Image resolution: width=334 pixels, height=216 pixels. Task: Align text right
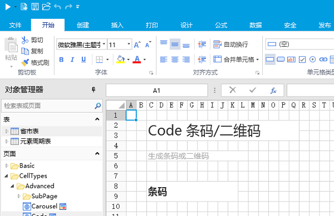click(186, 59)
